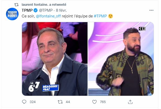Click the TPMP display name
The width and height of the screenshot is (161, 109).
(x=27, y=10)
